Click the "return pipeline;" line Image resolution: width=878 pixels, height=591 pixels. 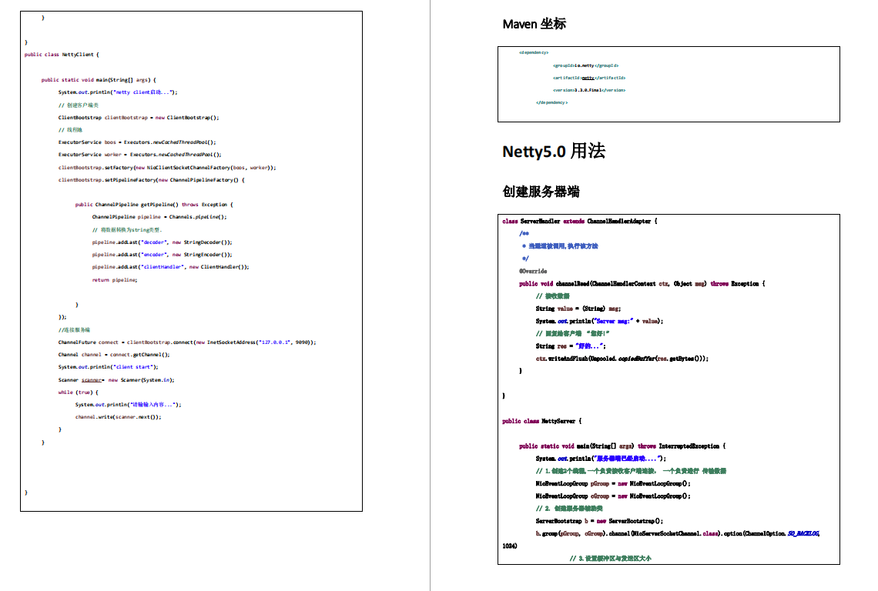pos(114,280)
